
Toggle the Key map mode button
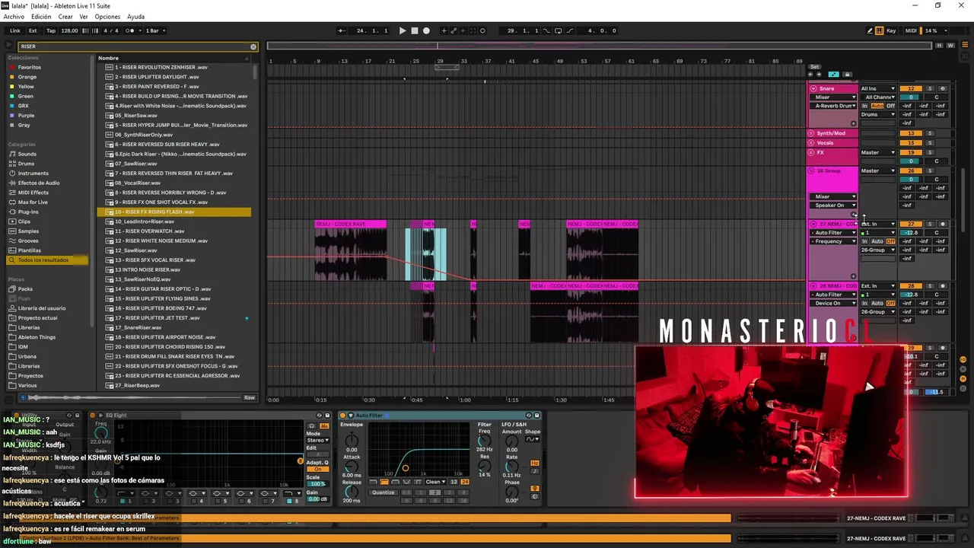pyautogui.click(x=892, y=30)
